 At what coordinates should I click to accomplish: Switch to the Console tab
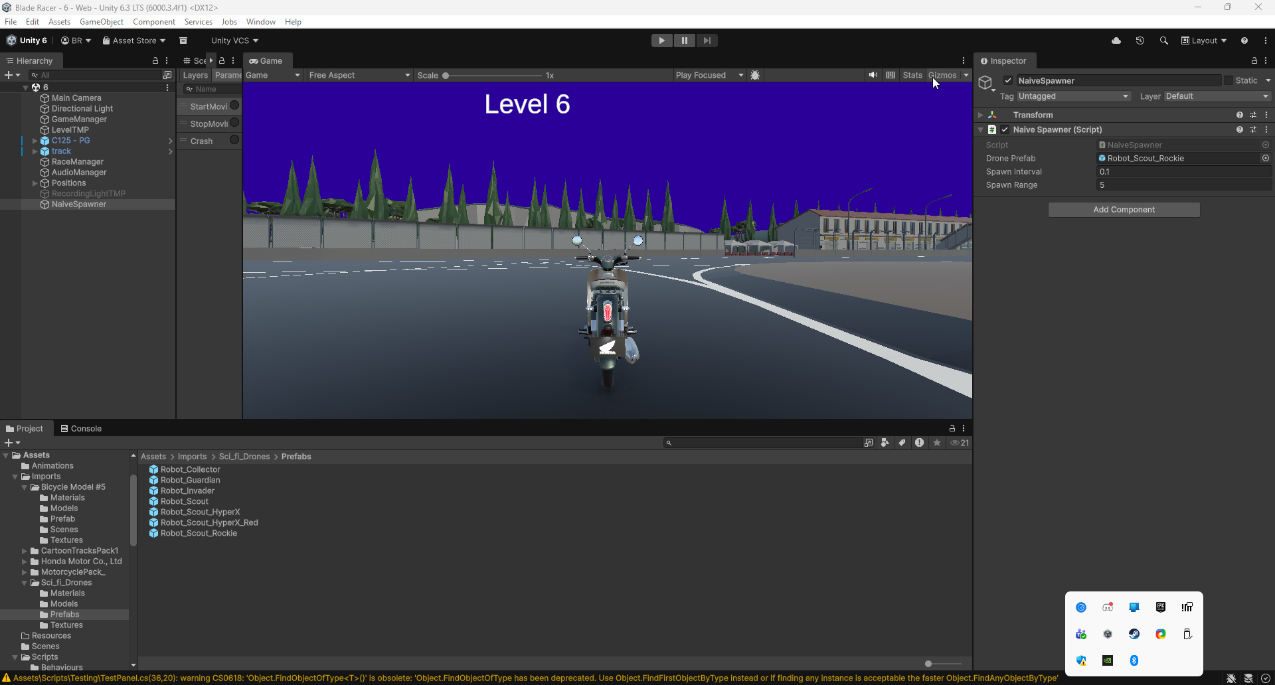pyautogui.click(x=81, y=428)
